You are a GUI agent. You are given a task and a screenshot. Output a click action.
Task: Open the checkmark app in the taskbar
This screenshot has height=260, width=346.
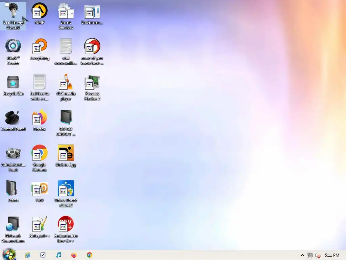[43, 255]
